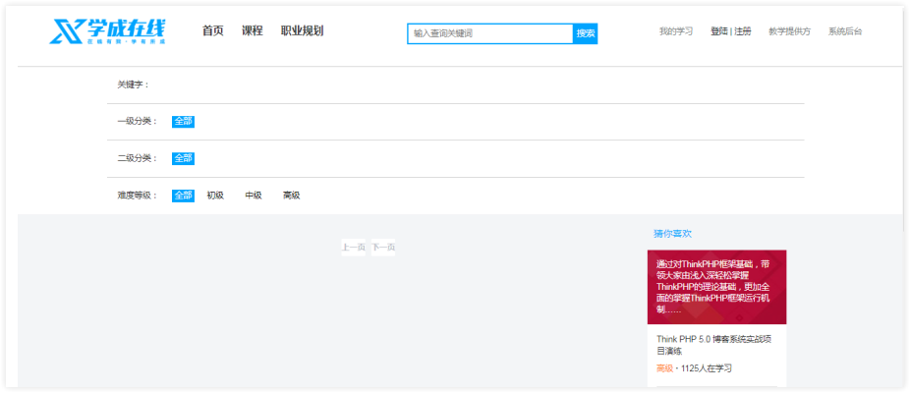Open 教学提供方 link
The image size is (910, 393).
789,31
